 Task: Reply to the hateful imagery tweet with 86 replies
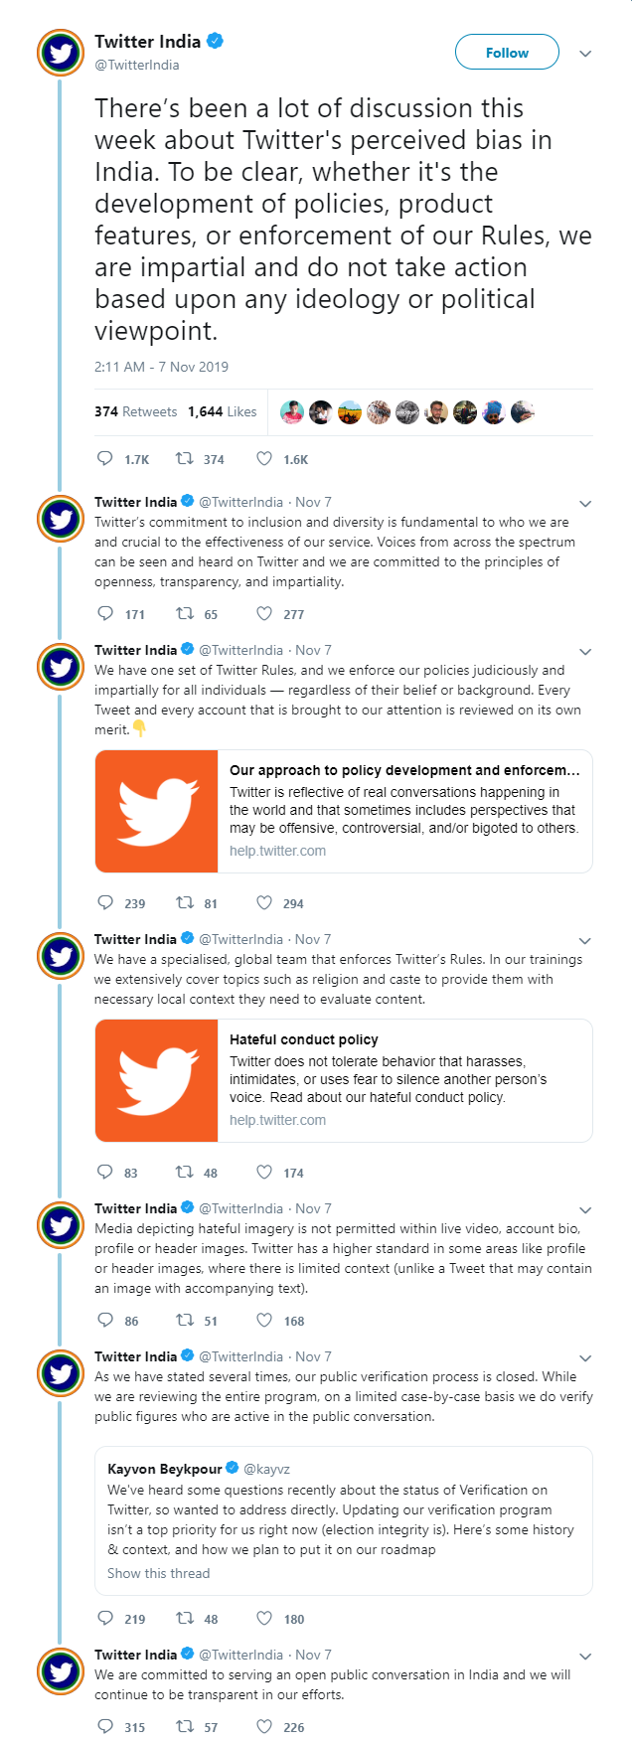(x=105, y=1321)
